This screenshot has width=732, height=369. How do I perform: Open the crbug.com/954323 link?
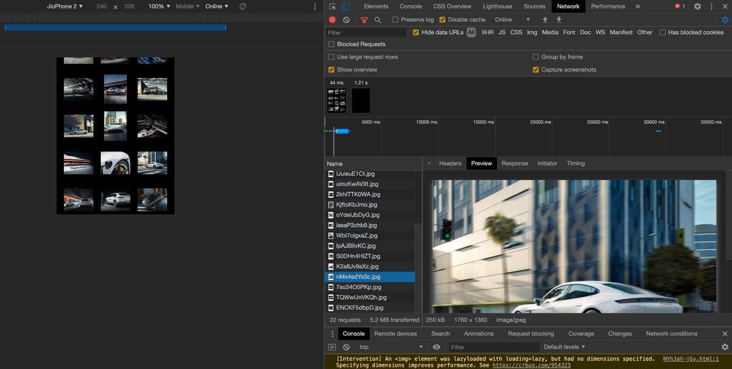(531, 365)
